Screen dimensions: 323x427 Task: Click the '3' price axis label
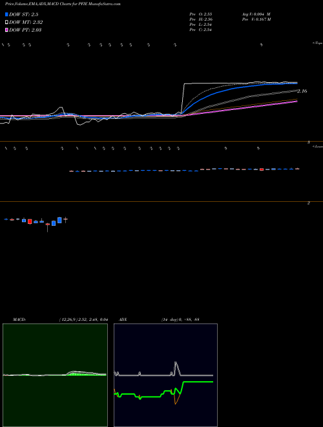pos(309,142)
